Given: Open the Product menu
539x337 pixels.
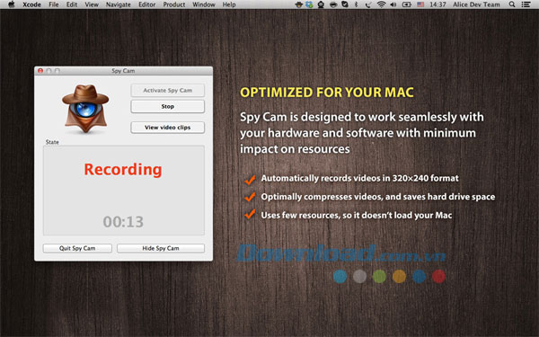Looking at the screenshot, I should (x=174, y=4).
